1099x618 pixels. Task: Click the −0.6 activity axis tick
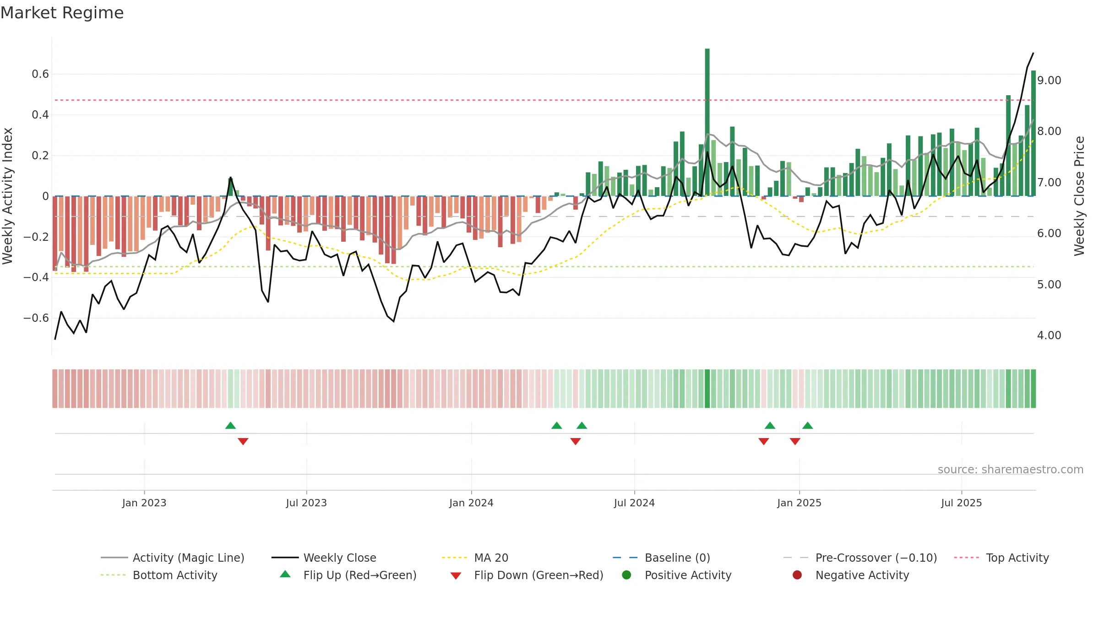coord(36,318)
